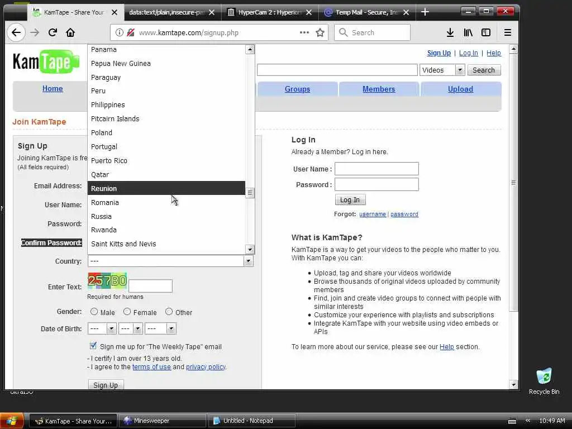The image size is (572, 429).
Task: Open page actions three-dot menu
Action: pos(304,32)
